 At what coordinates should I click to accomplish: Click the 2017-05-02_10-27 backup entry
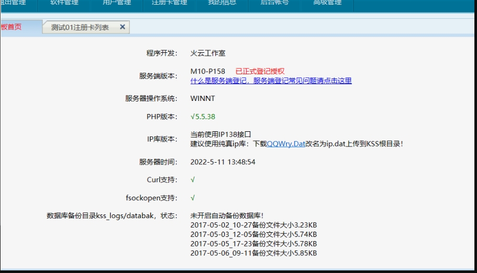coord(253,225)
